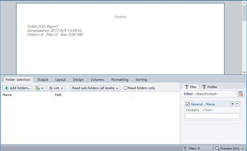Click the magnifier Preview icon in the status bar

click(x=217, y=148)
